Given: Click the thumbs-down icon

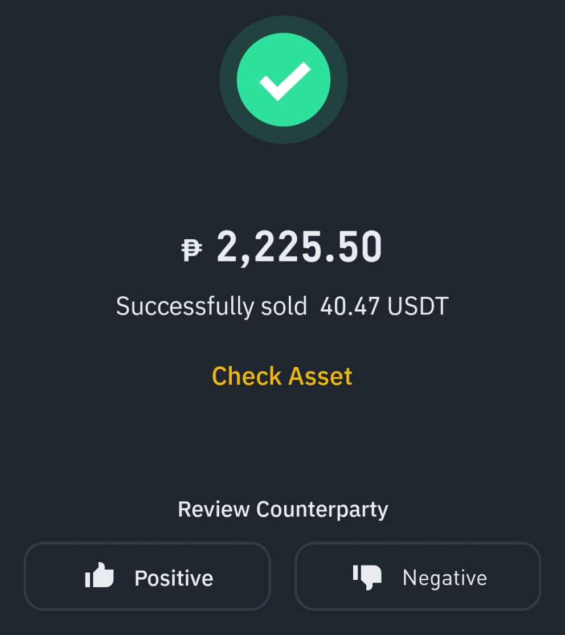Looking at the screenshot, I should (x=367, y=577).
